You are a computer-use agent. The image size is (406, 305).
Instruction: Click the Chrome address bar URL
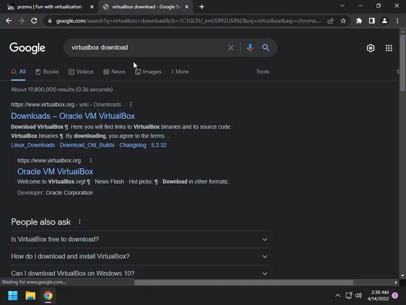188,21
